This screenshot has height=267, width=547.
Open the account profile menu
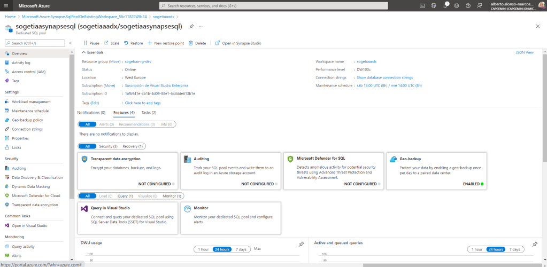tap(541, 5)
